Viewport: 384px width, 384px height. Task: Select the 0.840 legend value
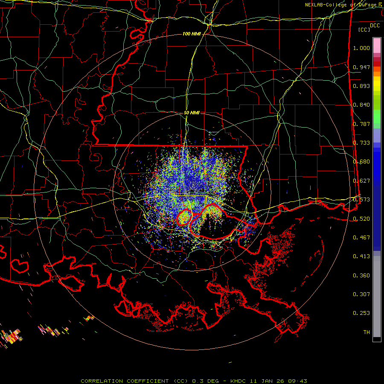point(361,105)
